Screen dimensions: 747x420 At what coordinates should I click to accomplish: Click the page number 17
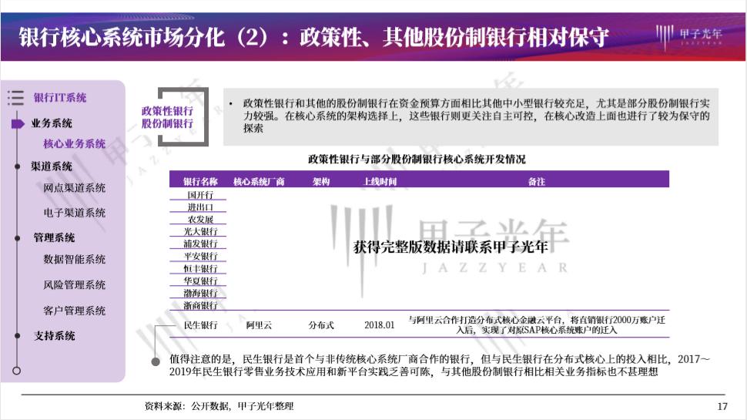click(x=722, y=406)
